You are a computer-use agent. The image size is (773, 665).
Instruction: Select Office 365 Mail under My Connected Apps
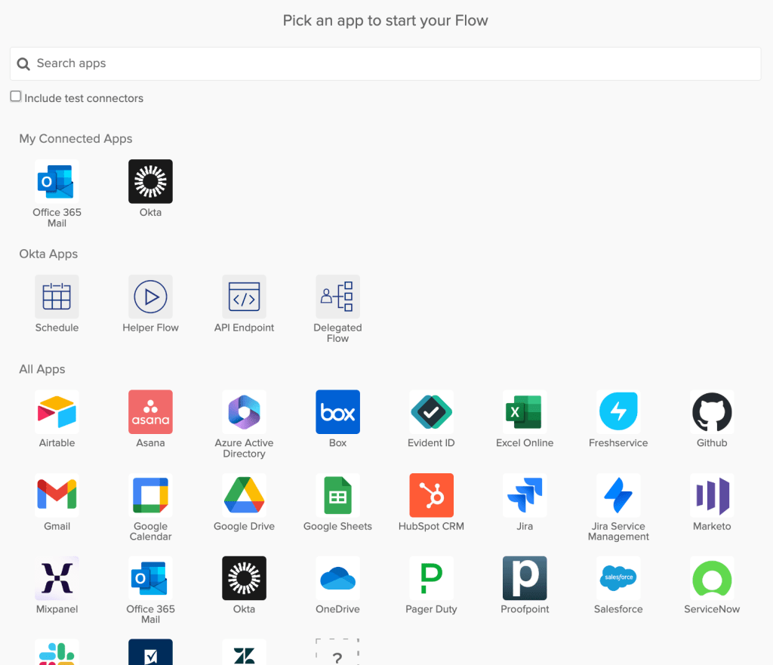pyautogui.click(x=57, y=181)
